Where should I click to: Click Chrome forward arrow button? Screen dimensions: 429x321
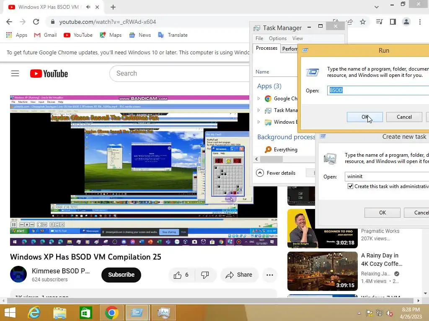[23, 22]
